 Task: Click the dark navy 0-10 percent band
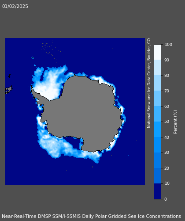point(157,191)
